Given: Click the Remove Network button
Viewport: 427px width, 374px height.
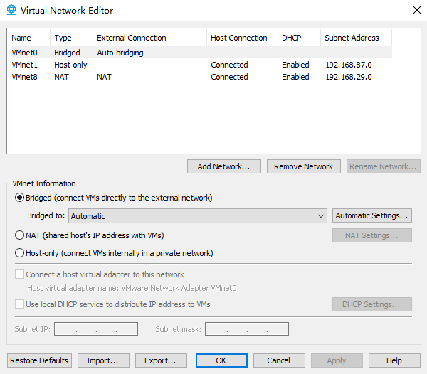Looking at the screenshot, I should [303, 166].
